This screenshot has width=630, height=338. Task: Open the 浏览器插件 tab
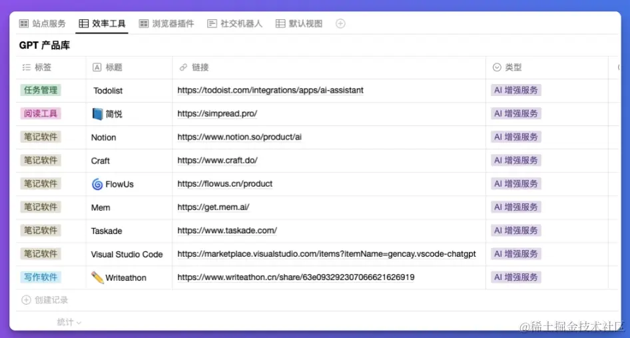[166, 24]
